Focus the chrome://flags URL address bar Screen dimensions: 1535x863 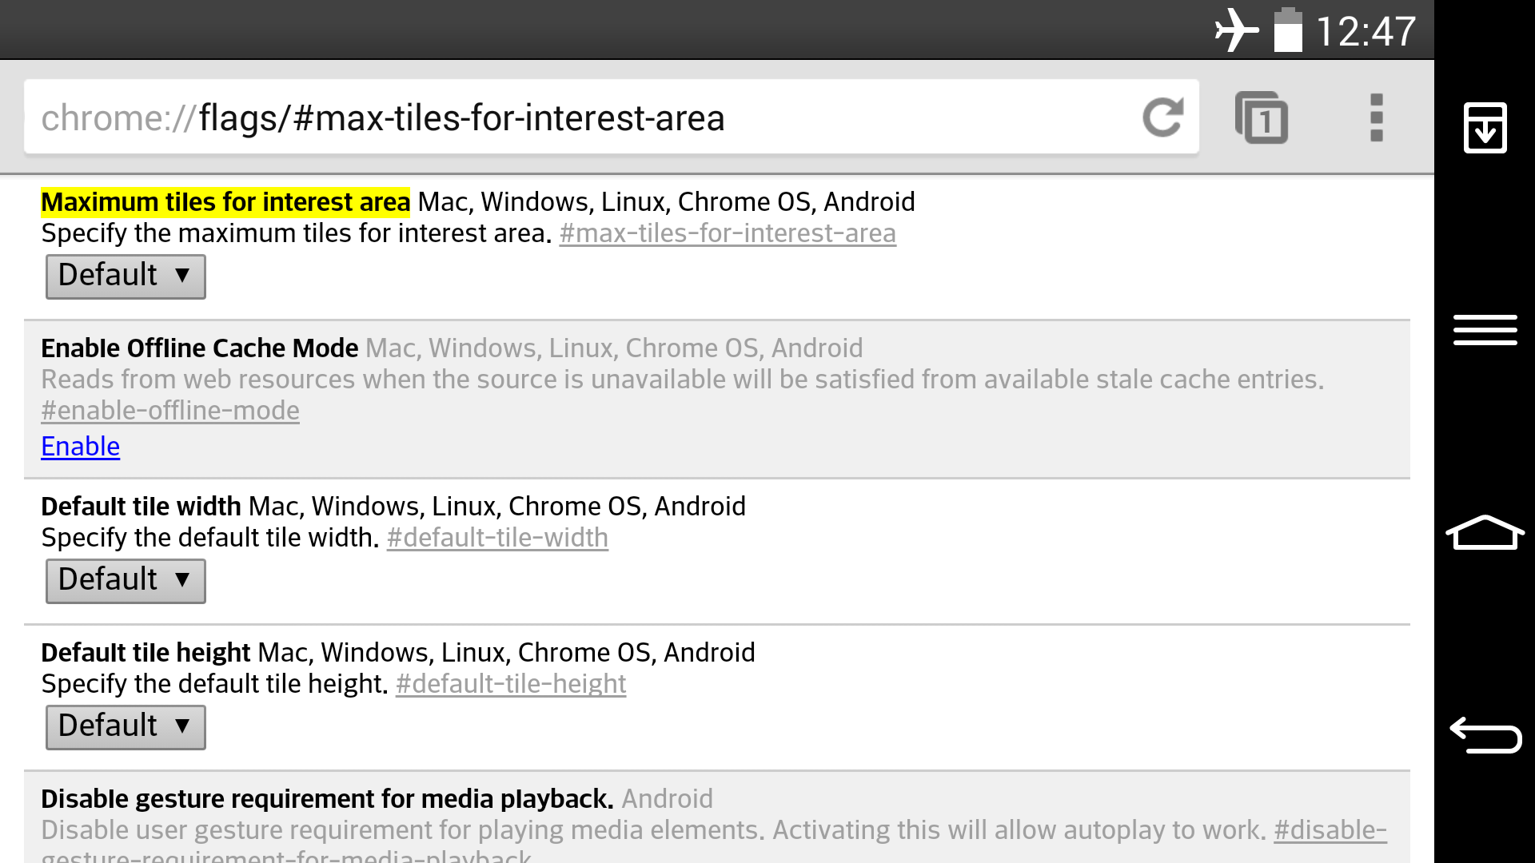(560, 118)
